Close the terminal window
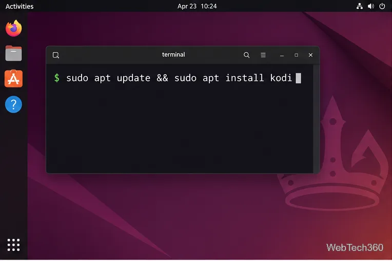Viewport: 392px width, 261px height. click(x=310, y=55)
